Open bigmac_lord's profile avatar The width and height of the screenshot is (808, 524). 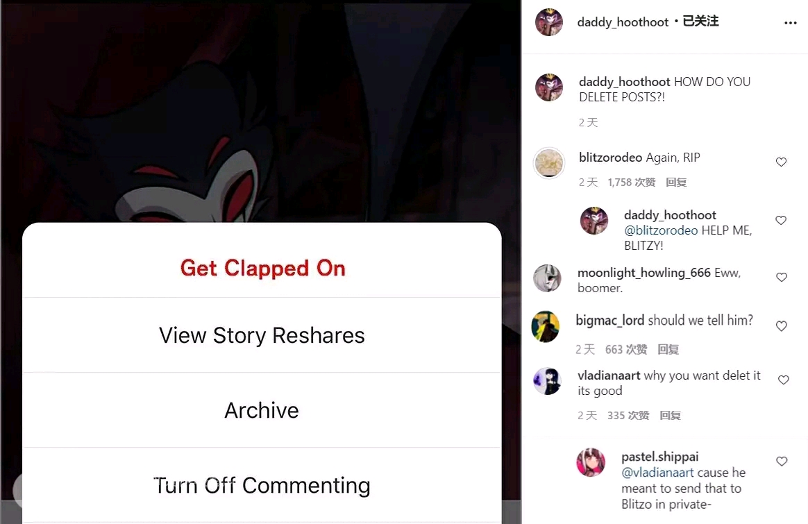click(x=546, y=327)
